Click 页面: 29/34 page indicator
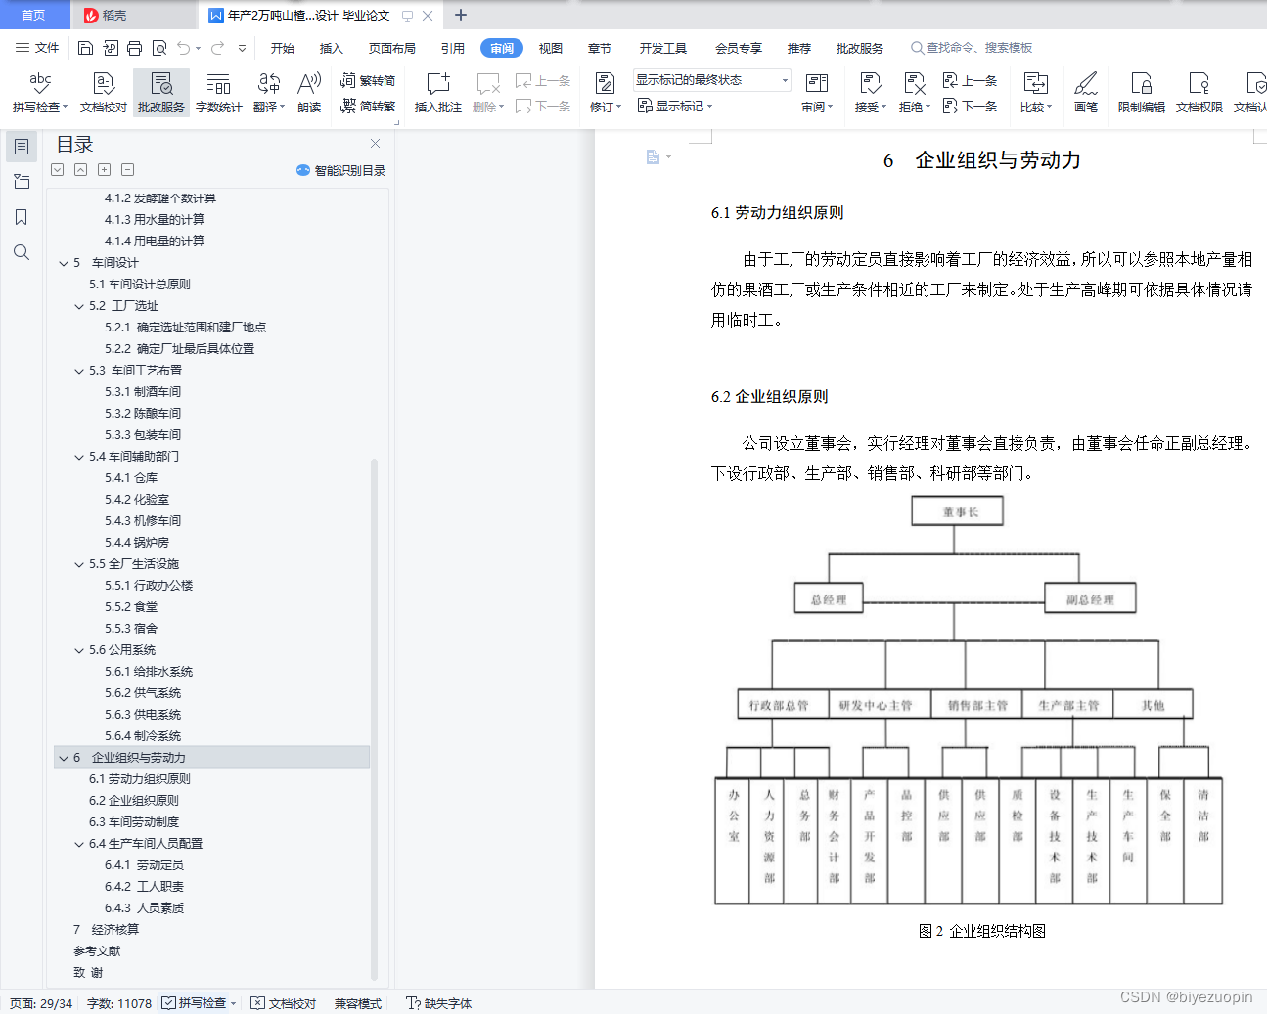1267x1014 pixels. coord(41,1003)
